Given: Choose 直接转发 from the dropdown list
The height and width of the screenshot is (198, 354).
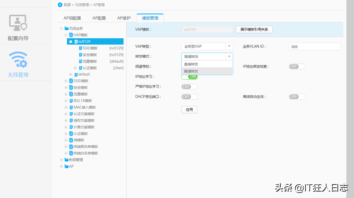Looking at the screenshot, I should point(207,64).
